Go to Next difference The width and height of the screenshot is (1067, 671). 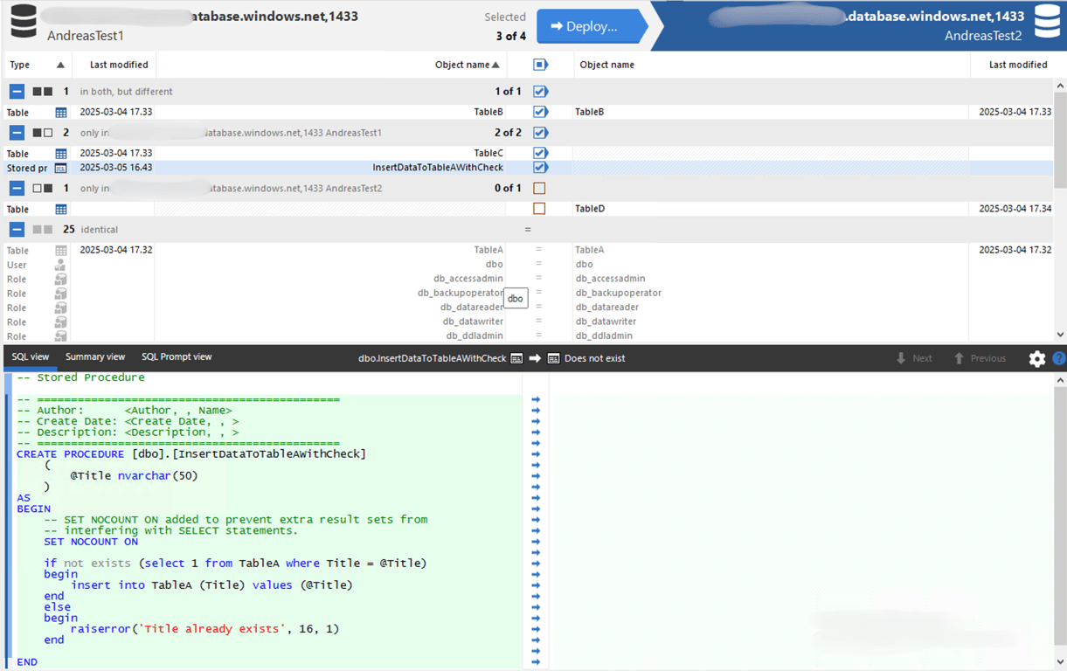coord(913,358)
